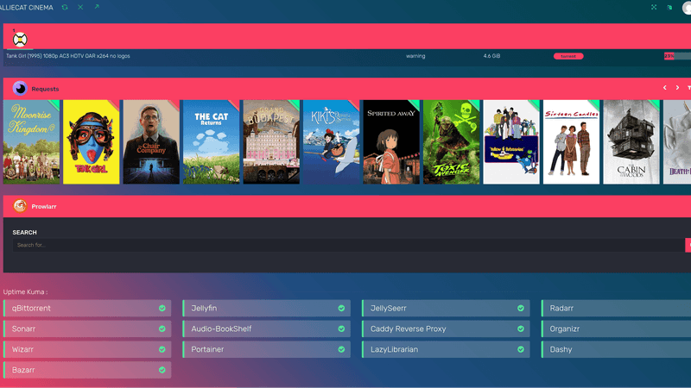Open the Audio-BookShelf uptime monitor
The height and width of the screenshot is (388, 691).
(267, 329)
